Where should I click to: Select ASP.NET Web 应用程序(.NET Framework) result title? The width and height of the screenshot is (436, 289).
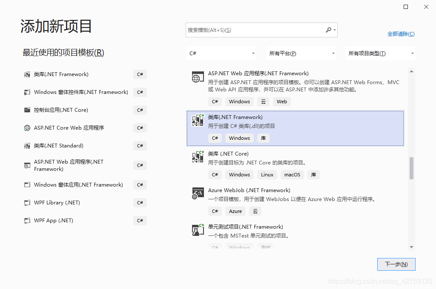[258, 74]
